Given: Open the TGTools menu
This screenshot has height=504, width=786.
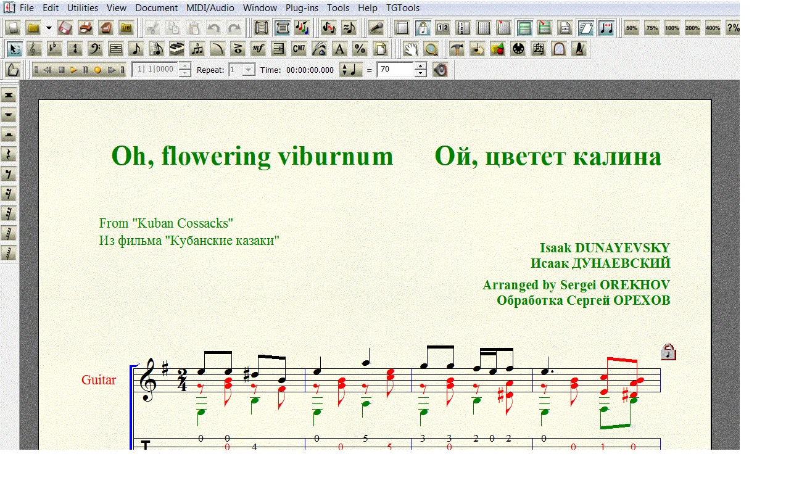Looking at the screenshot, I should click(x=403, y=8).
